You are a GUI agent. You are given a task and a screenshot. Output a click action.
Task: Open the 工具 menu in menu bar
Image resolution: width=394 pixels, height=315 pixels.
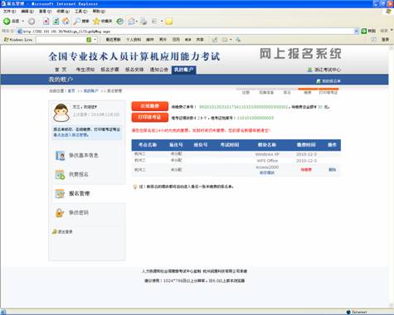80,12
